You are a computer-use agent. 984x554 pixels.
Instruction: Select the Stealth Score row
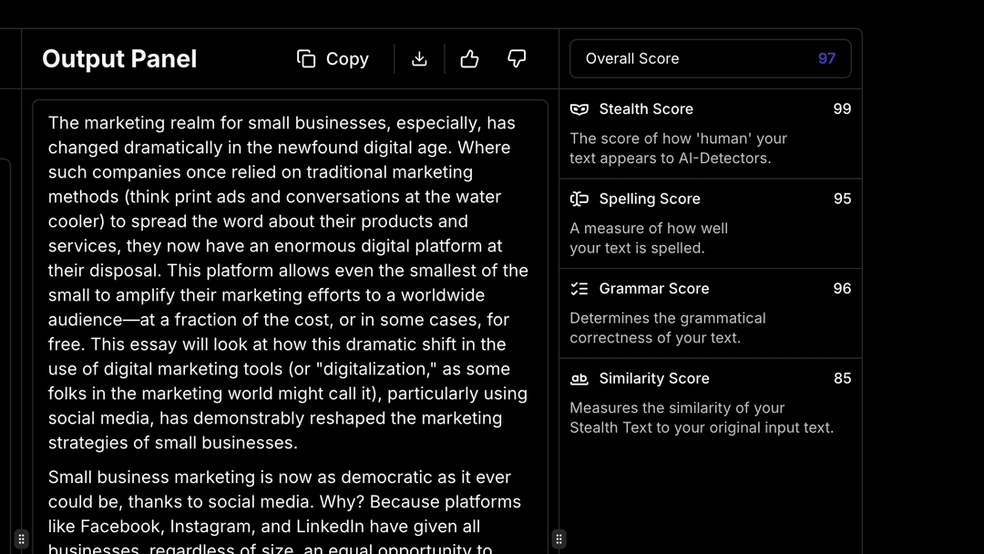711,134
